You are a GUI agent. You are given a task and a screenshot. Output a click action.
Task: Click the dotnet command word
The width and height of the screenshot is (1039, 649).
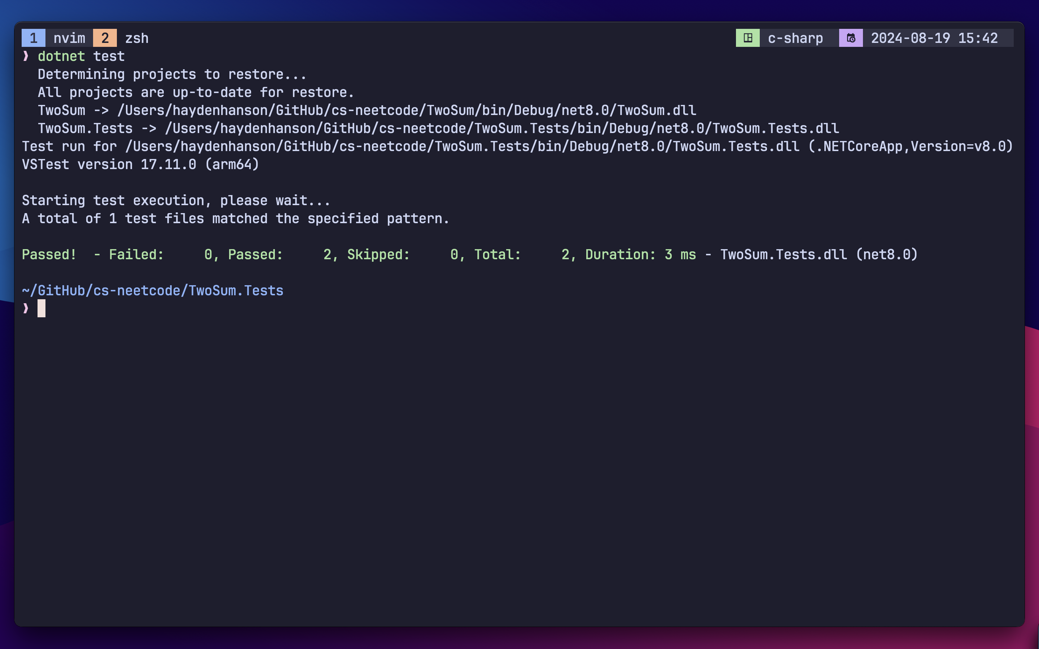tap(61, 56)
